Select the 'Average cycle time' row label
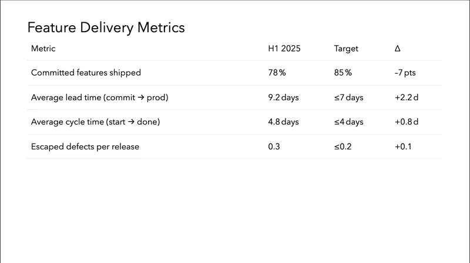The width and height of the screenshot is (470, 263). 96,122
